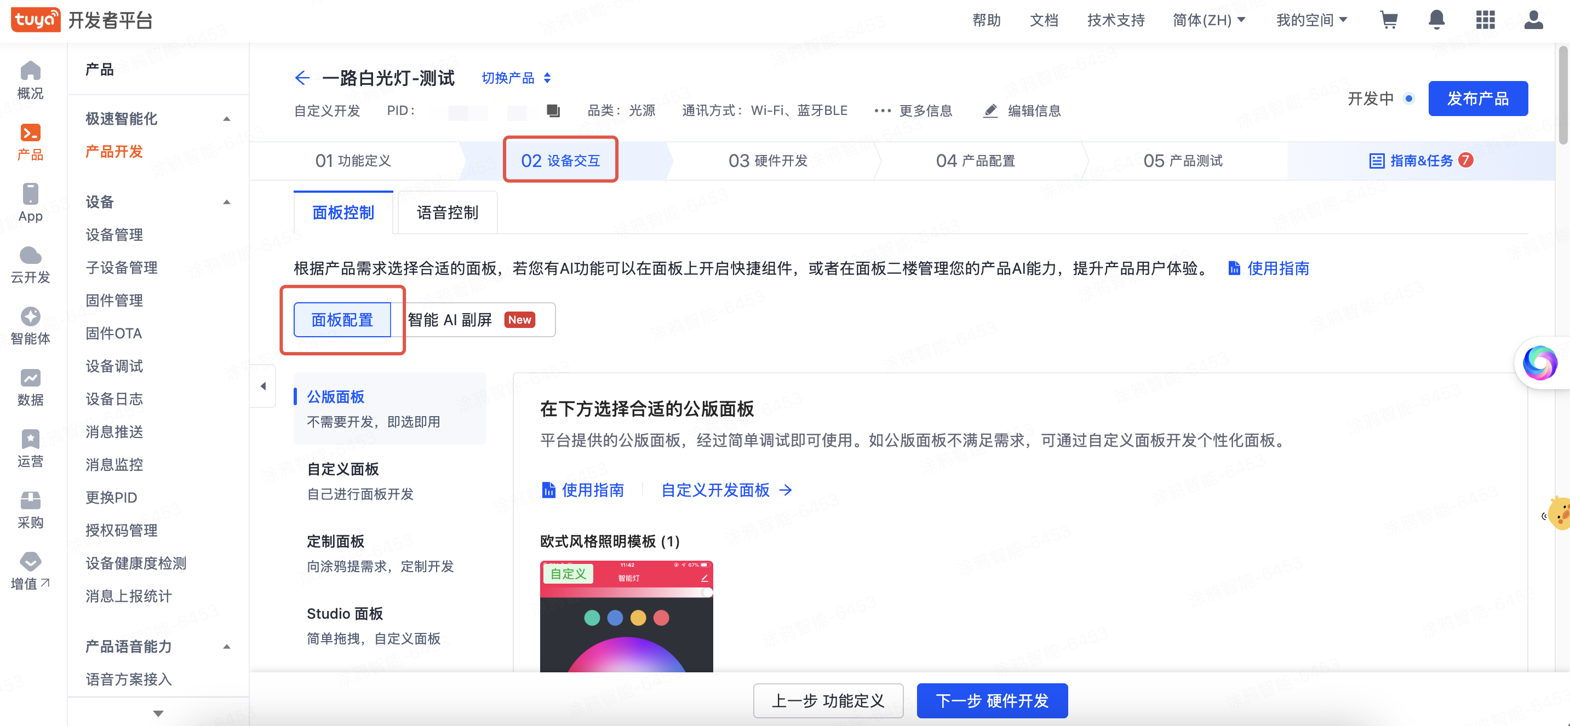Open 语音方案接入 in the side menu
The image size is (1570, 726).
129,679
